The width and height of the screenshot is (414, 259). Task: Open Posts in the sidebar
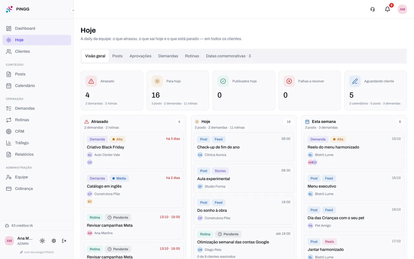tap(37, 74)
